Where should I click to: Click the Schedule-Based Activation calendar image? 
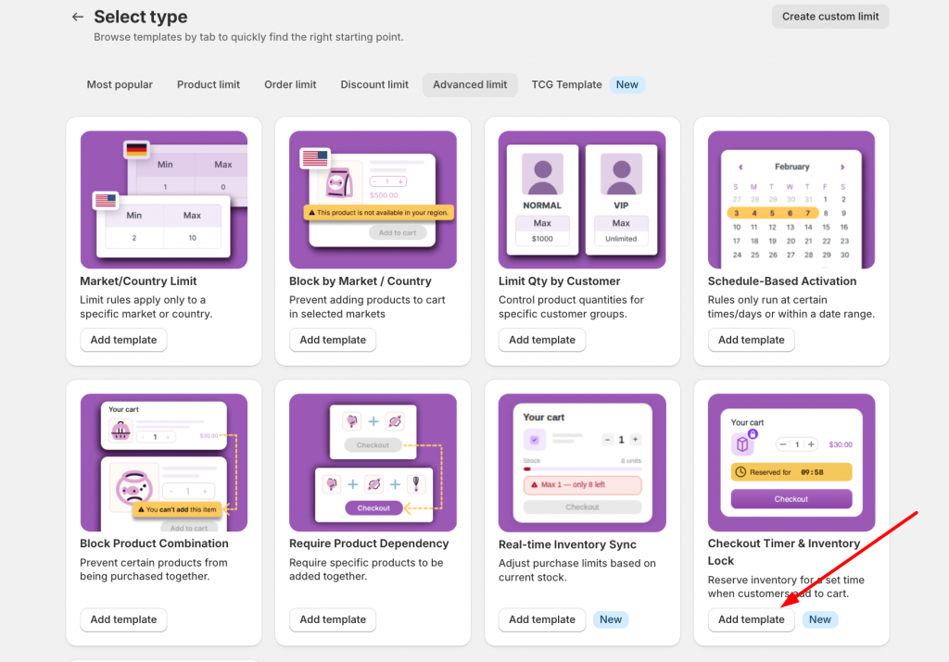click(x=791, y=199)
